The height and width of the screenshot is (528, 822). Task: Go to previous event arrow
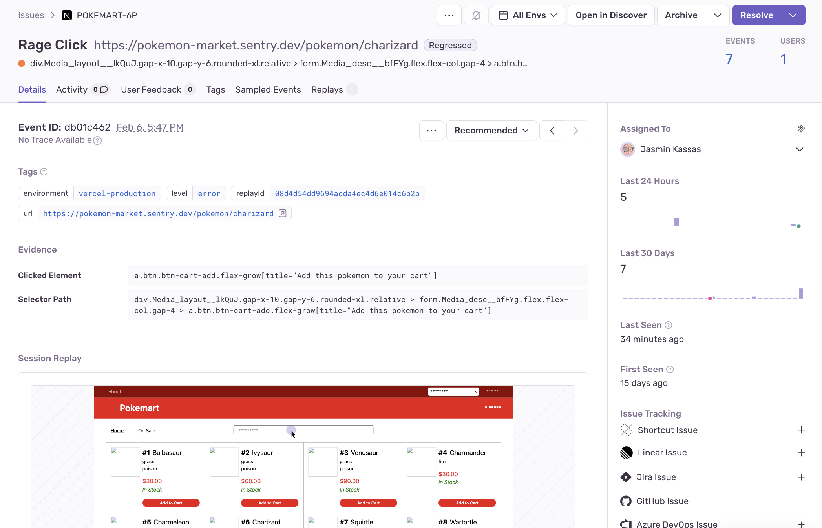(552, 131)
